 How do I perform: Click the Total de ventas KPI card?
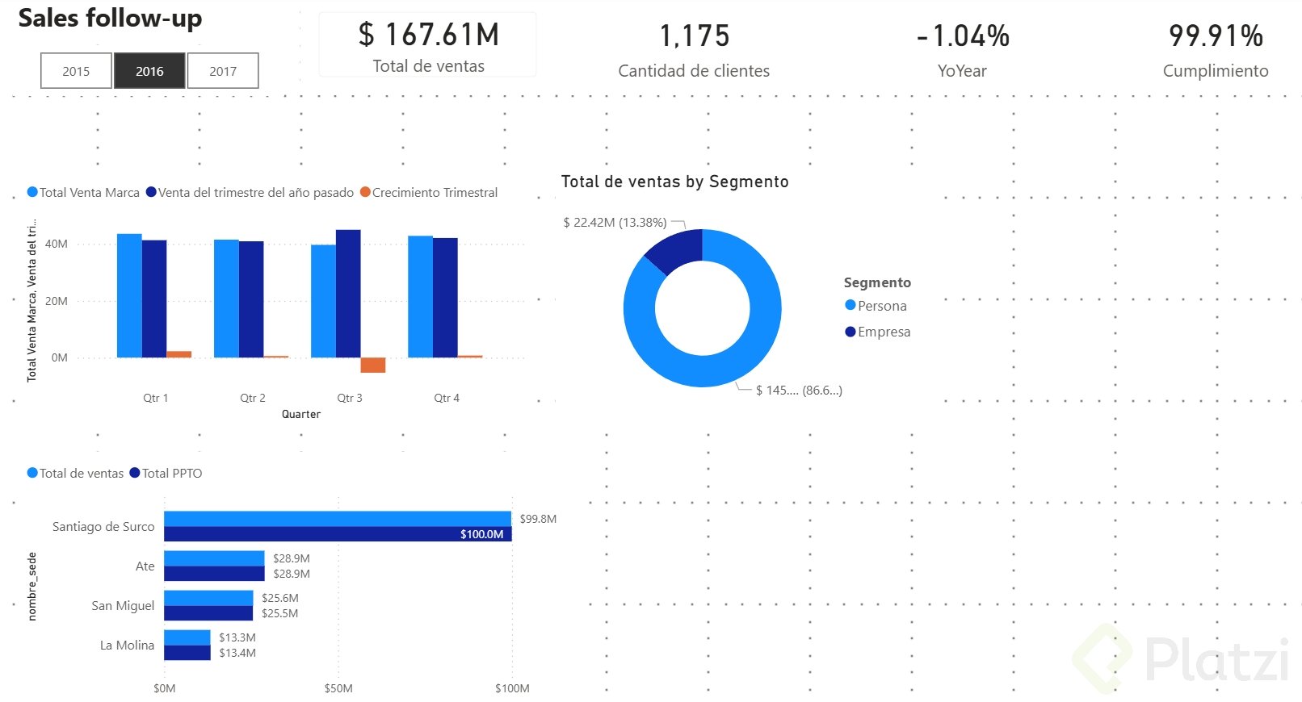[428, 45]
